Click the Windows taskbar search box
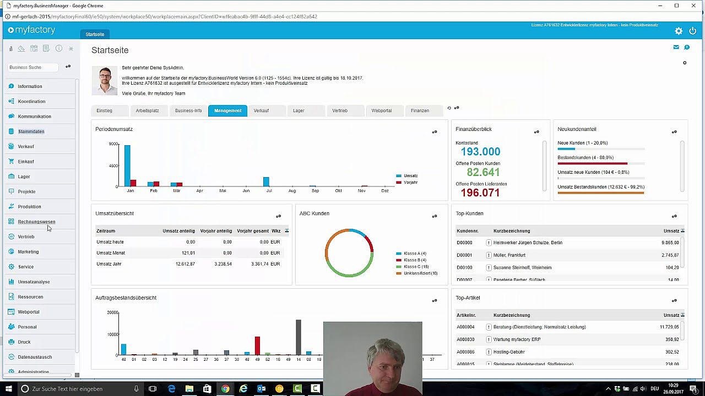Viewport: 705px width, 396px height. (x=80, y=389)
